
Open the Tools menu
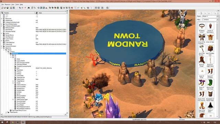click(17, 4)
